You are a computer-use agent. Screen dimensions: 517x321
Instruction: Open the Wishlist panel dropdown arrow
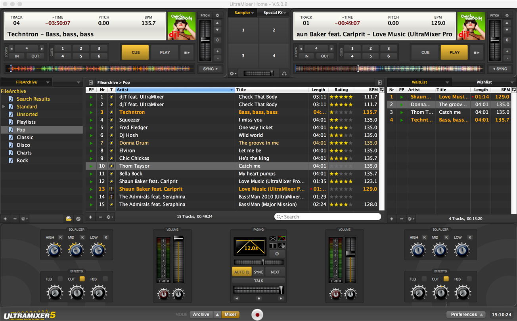(512, 82)
